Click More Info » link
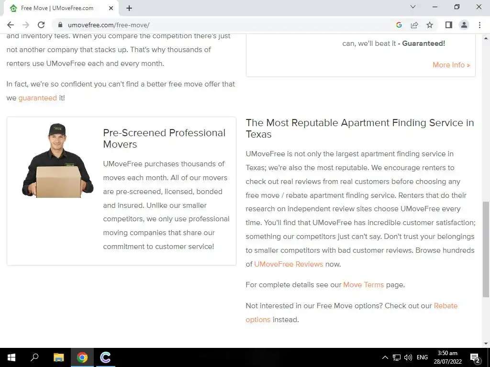This screenshot has height=367, width=490. coord(451,65)
